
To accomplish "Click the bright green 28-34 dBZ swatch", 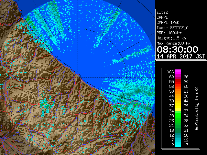I will [178, 116].
